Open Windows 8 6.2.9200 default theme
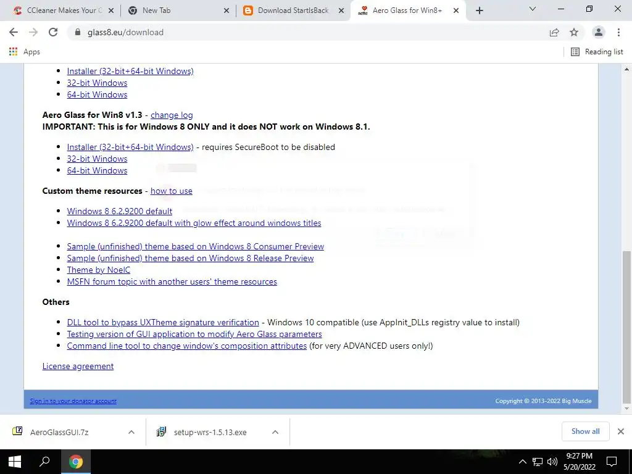This screenshot has width=632, height=474. point(119,211)
